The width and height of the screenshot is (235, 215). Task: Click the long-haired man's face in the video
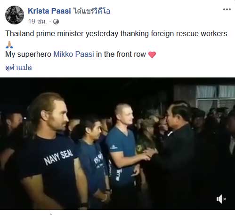pos(58,115)
